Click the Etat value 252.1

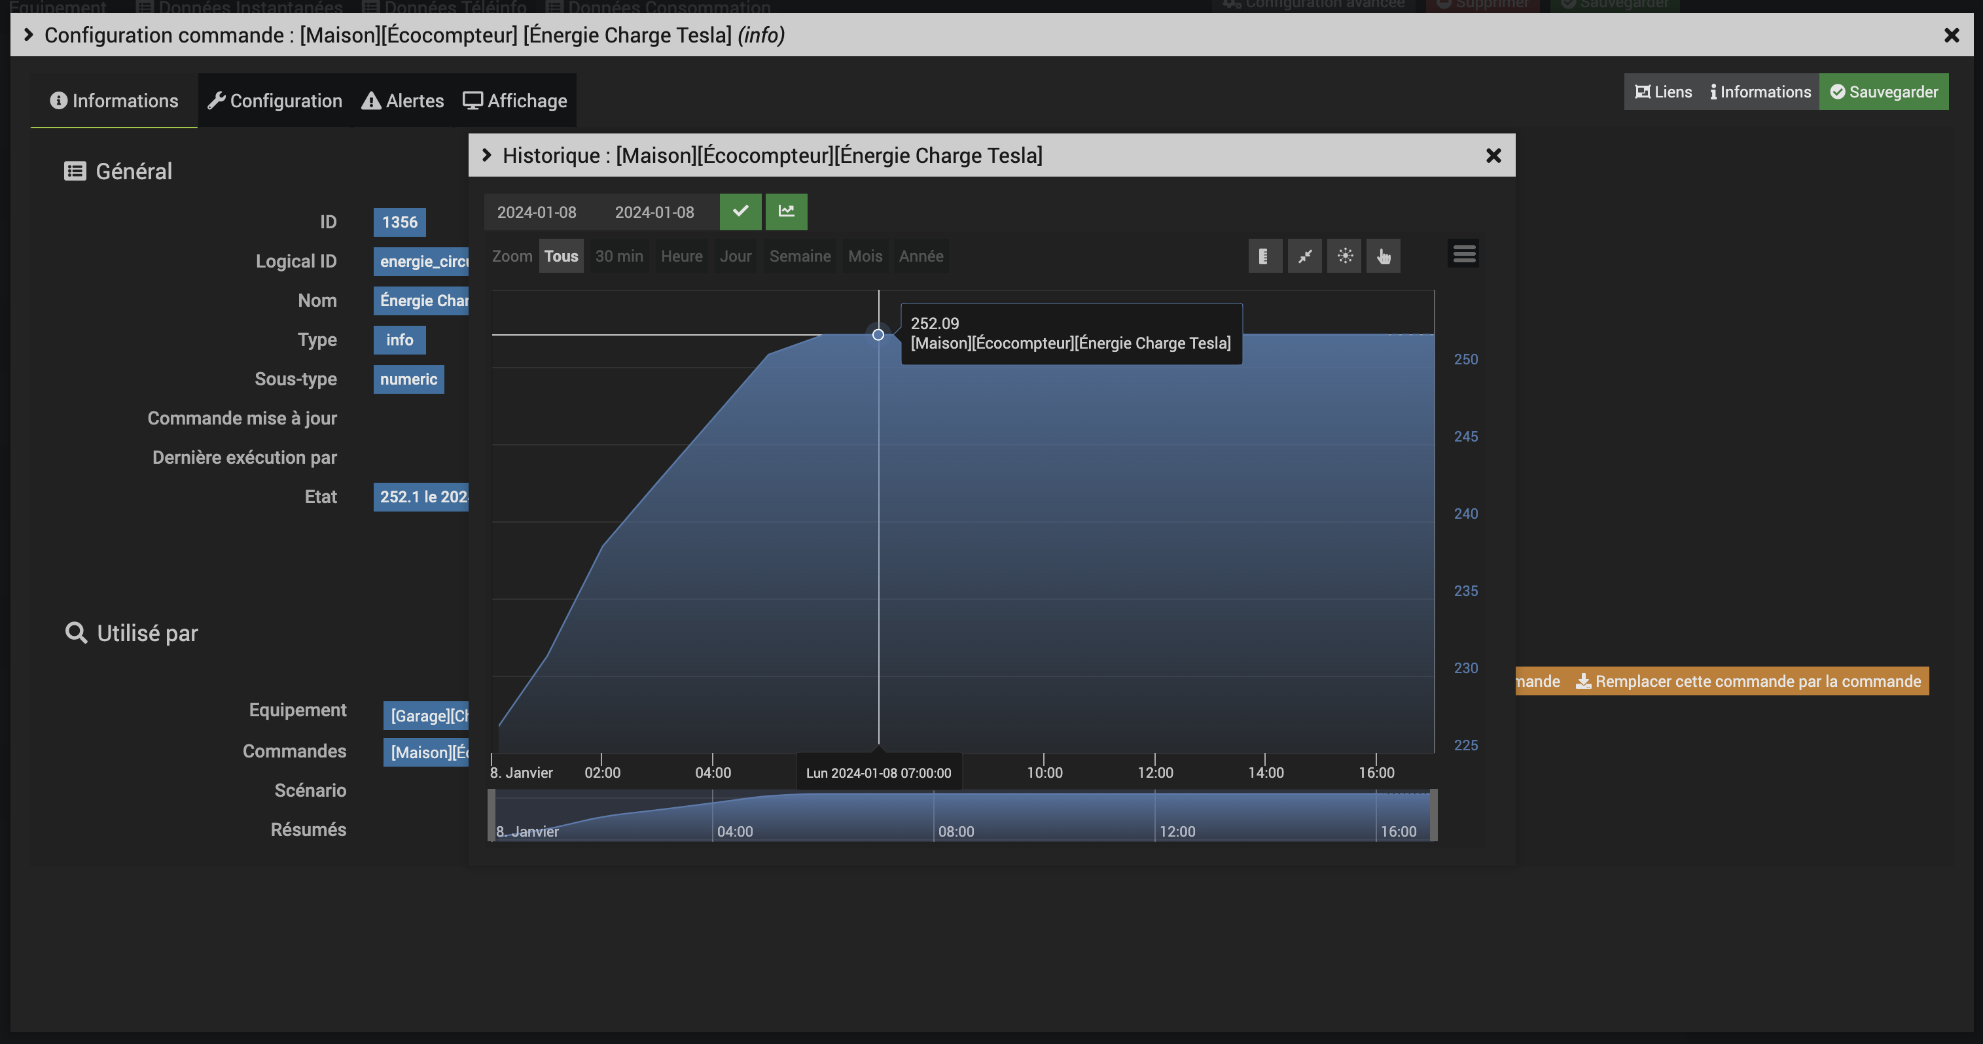421,497
